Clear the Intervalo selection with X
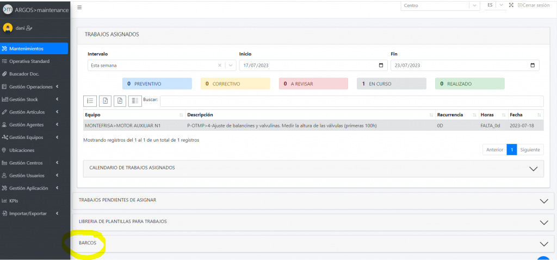557x260 pixels. pos(220,66)
